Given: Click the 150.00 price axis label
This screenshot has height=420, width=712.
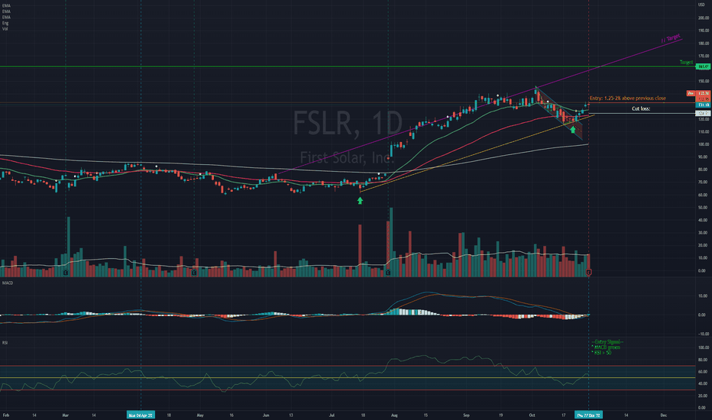Looking at the screenshot, I should click(704, 81).
